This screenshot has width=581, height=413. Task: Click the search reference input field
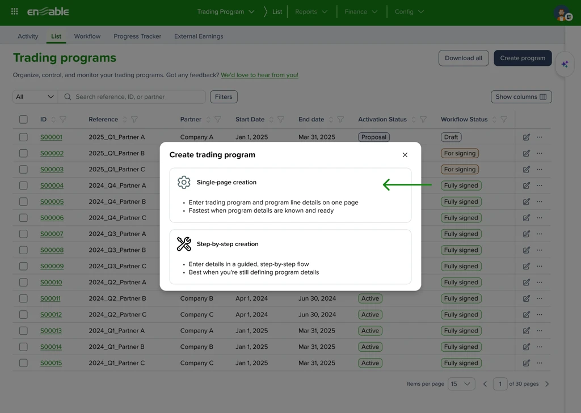point(136,97)
